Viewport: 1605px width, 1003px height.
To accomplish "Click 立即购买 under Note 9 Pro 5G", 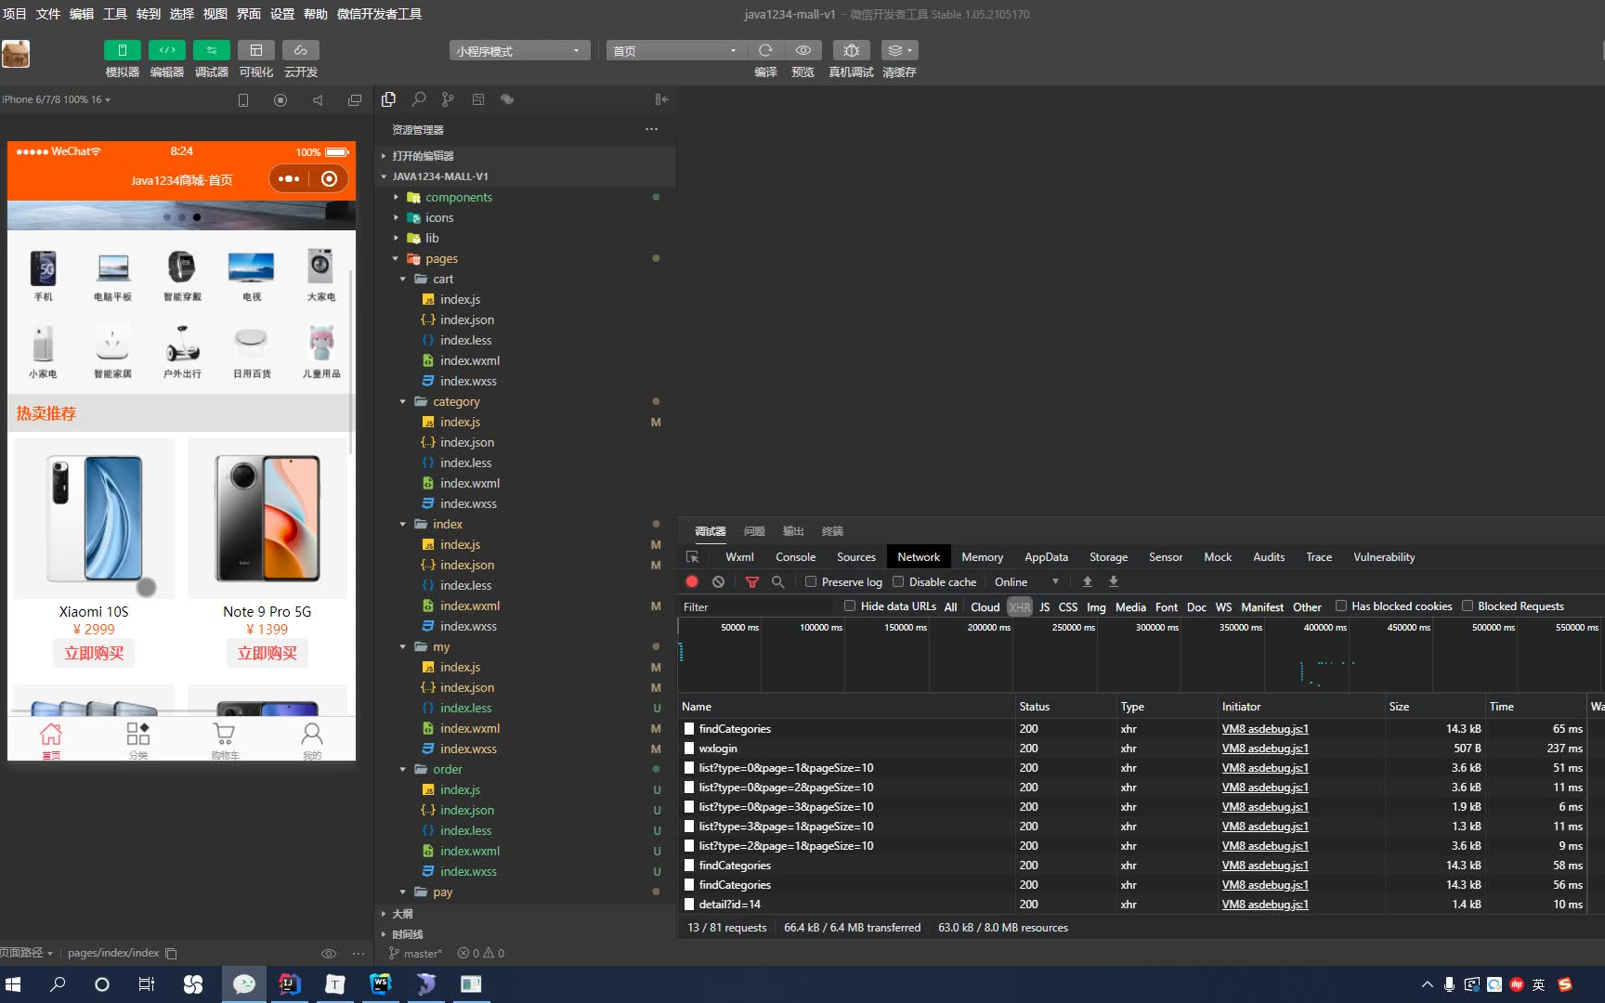I will 267,653.
